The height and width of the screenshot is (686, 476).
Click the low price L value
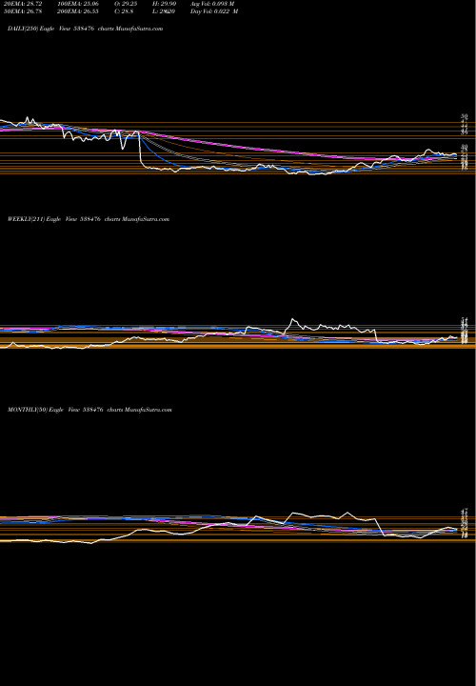click(x=165, y=11)
